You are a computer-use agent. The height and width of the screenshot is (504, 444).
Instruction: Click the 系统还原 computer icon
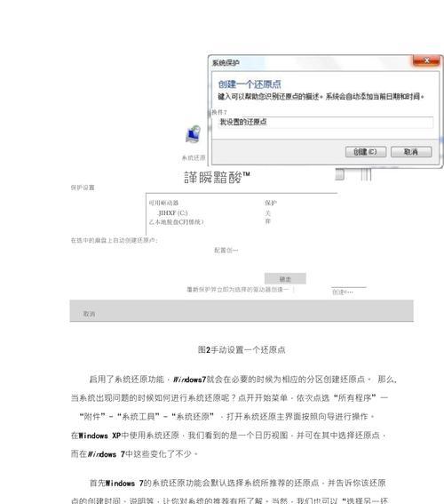click(x=193, y=134)
